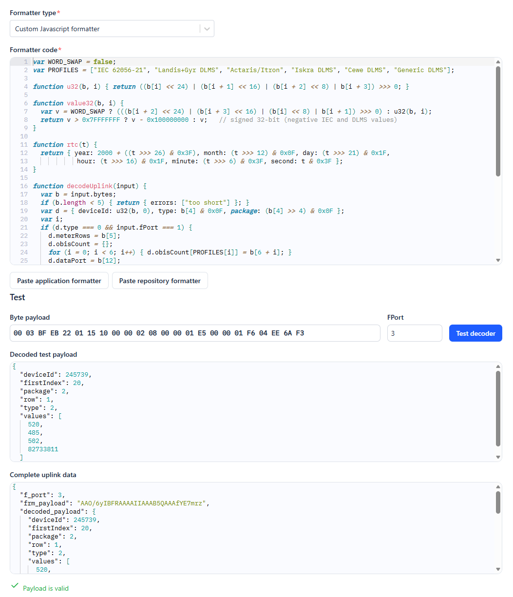Click the function decodeUplink(input) line

coord(90,186)
